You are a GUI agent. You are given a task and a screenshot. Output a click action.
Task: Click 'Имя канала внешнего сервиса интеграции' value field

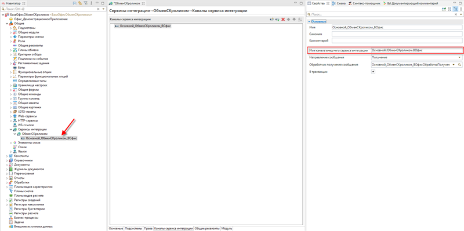(x=416, y=50)
